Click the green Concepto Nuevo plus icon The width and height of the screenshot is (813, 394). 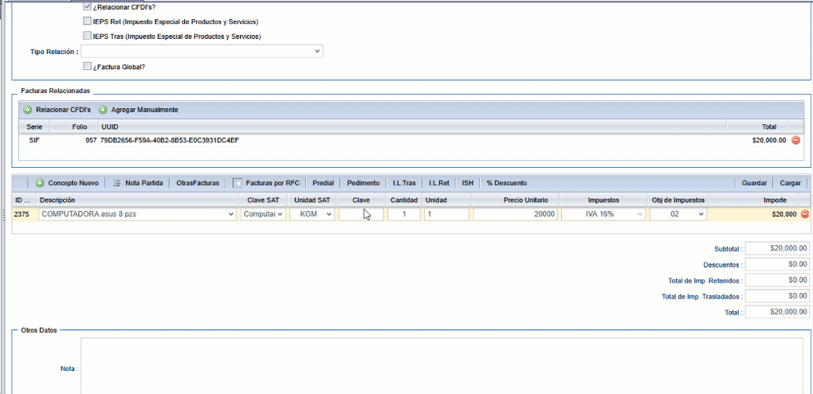click(40, 183)
